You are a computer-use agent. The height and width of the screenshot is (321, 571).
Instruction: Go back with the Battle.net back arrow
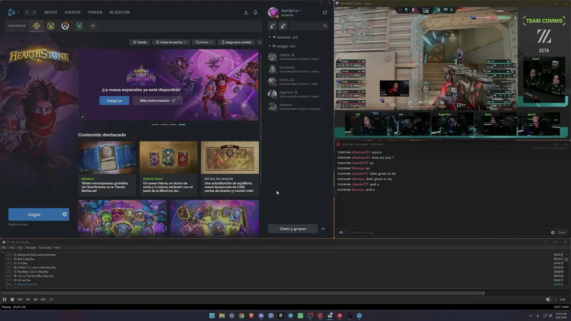(x=28, y=12)
